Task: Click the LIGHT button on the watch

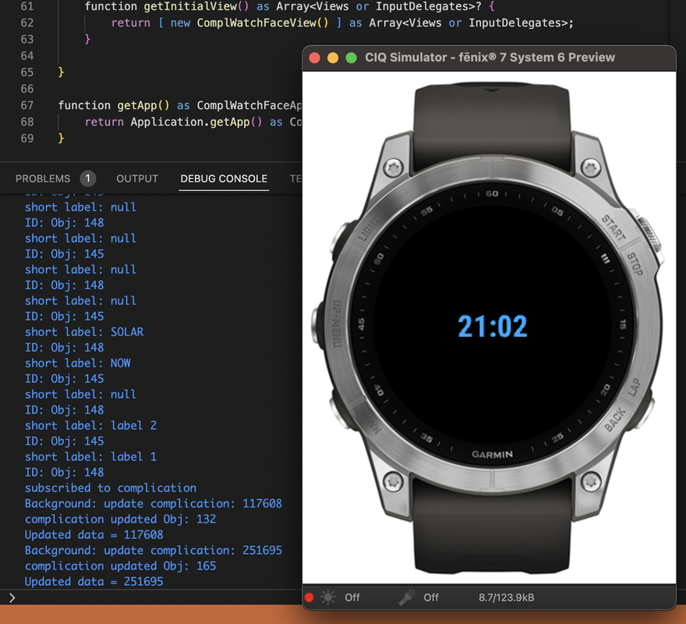Action: click(x=339, y=239)
